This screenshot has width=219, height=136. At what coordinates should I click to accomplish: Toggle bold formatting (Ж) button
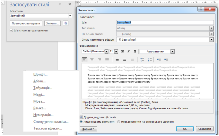122,51
